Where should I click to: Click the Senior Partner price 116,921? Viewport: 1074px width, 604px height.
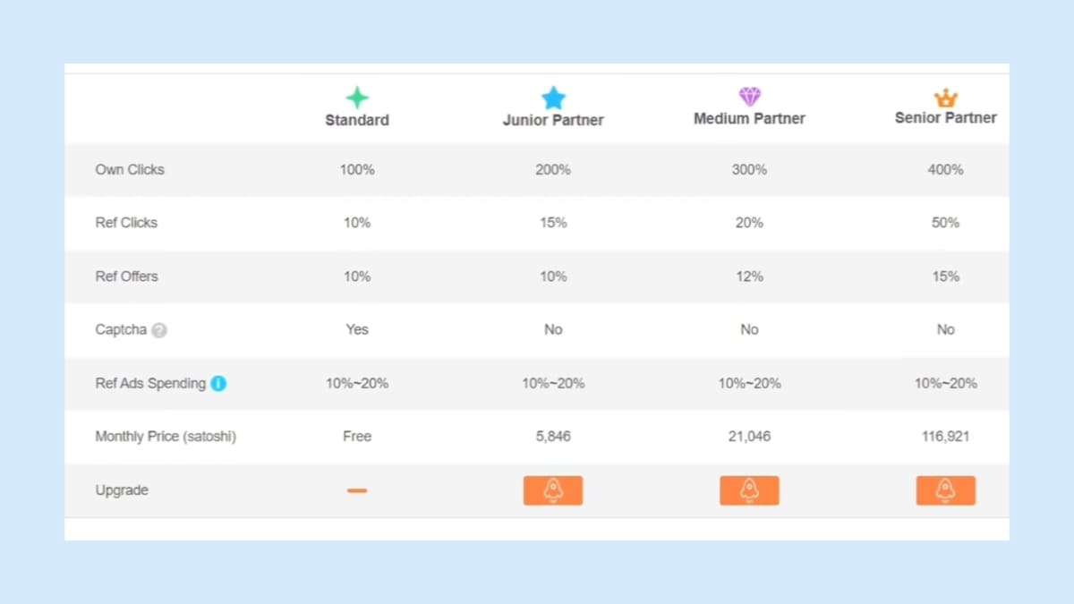(945, 437)
